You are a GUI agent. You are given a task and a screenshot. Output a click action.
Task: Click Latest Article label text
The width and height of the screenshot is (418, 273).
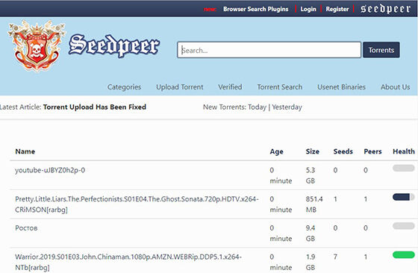pos(21,107)
